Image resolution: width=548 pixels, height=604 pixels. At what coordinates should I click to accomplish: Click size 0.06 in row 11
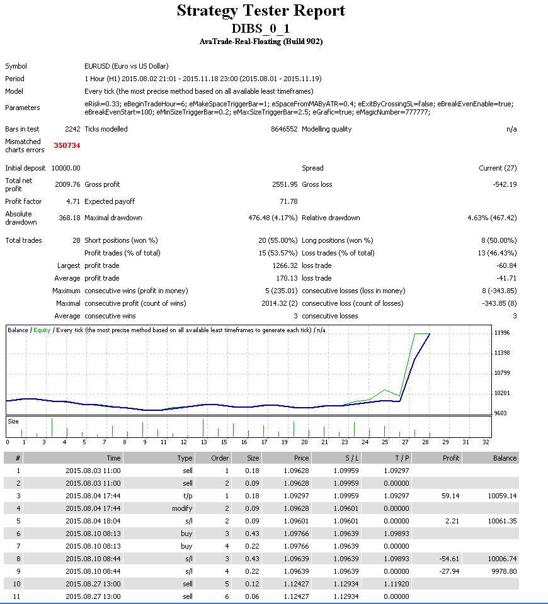coord(252,596)
